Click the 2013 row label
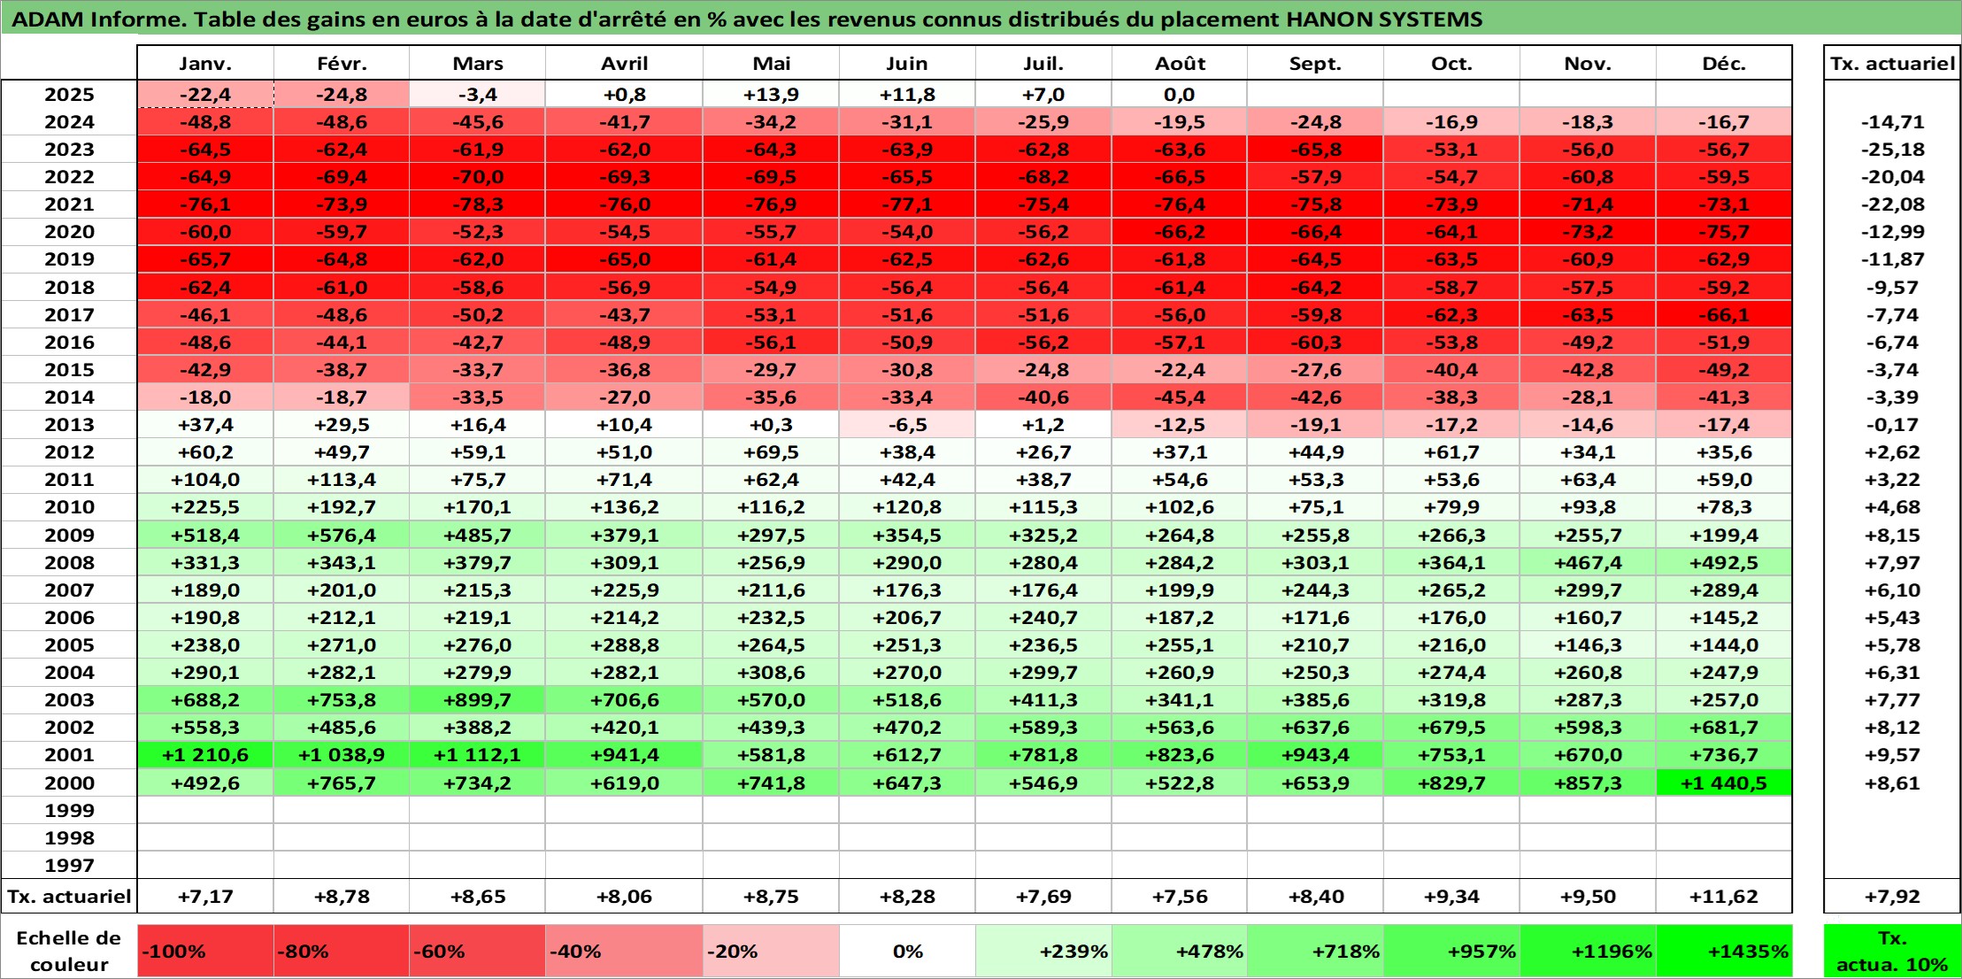1962x979 pixels. (x=69, y=425)
